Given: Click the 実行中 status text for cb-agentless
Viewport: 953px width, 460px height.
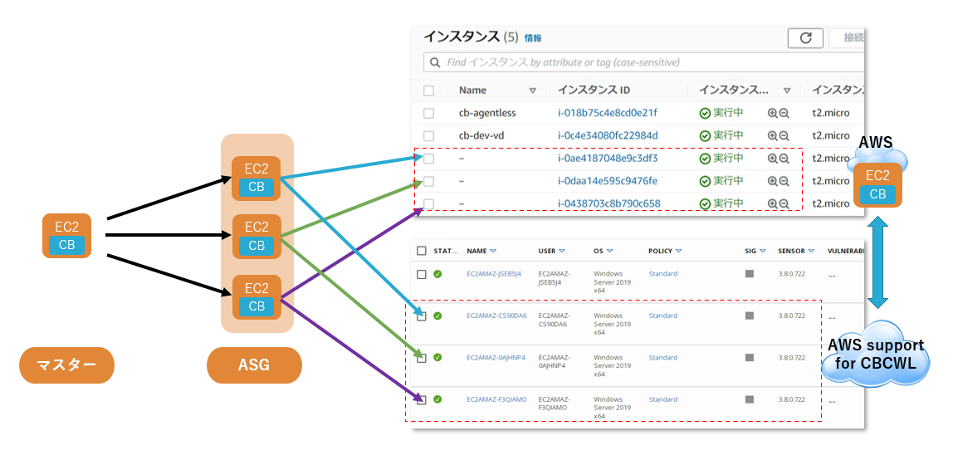Looking at the screenshot, I should 728,112.
